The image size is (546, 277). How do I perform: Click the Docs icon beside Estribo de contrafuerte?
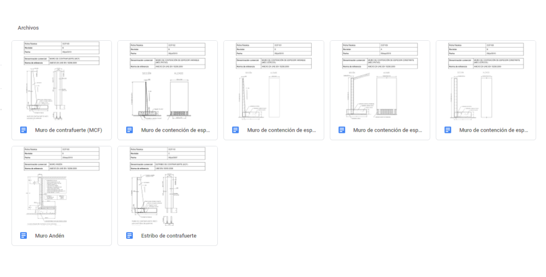pos(129,236)
